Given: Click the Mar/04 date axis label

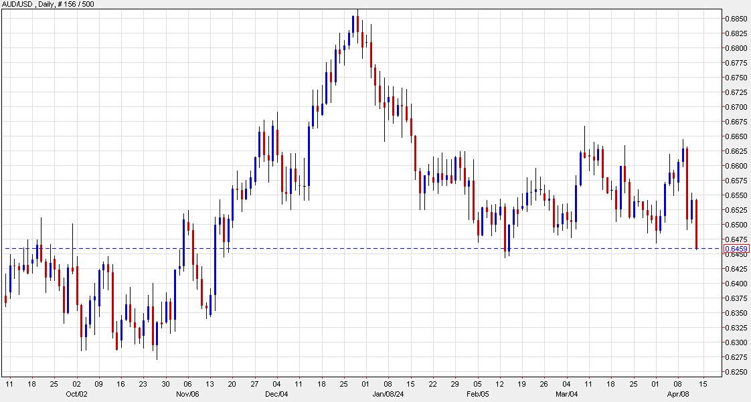Looking at the screenshot, I should [x=568, y=395].
